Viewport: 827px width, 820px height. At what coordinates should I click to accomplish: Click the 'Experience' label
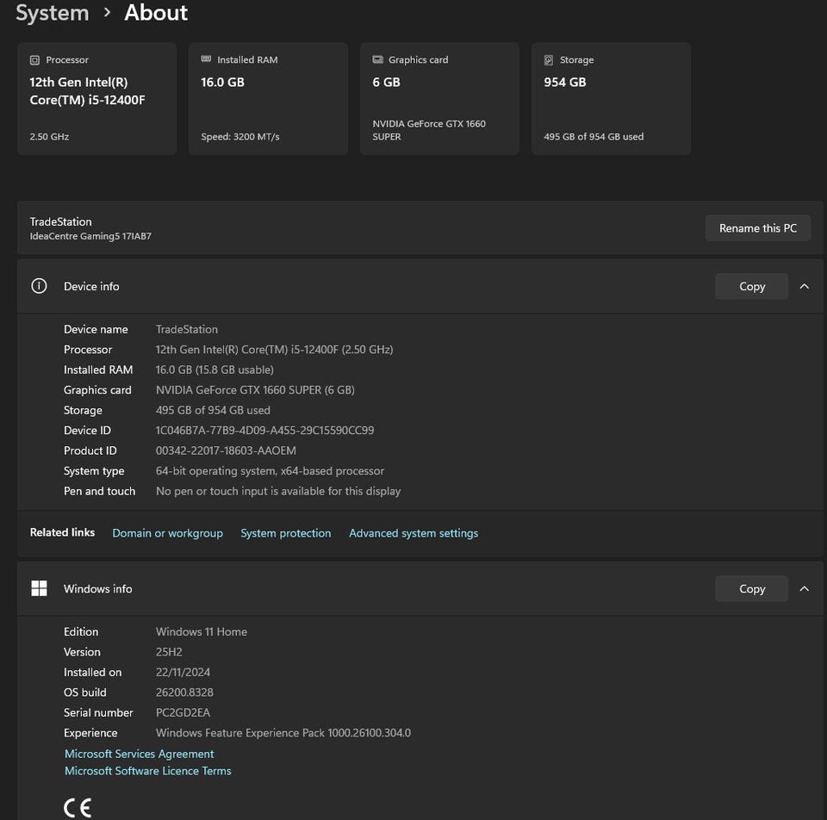(90, 733)
